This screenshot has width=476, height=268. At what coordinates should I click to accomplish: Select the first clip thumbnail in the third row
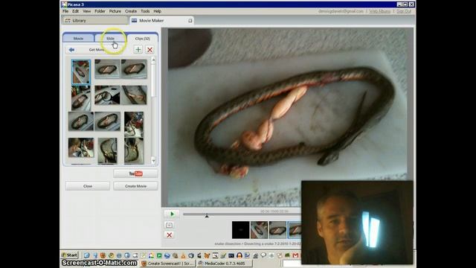click(81, 121)
